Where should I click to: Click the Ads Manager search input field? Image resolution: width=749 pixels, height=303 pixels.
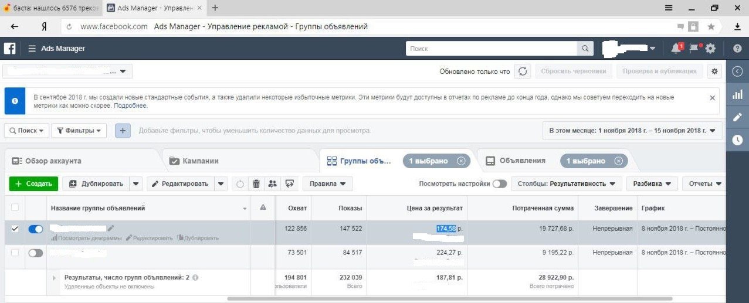(x=492, y=49)
